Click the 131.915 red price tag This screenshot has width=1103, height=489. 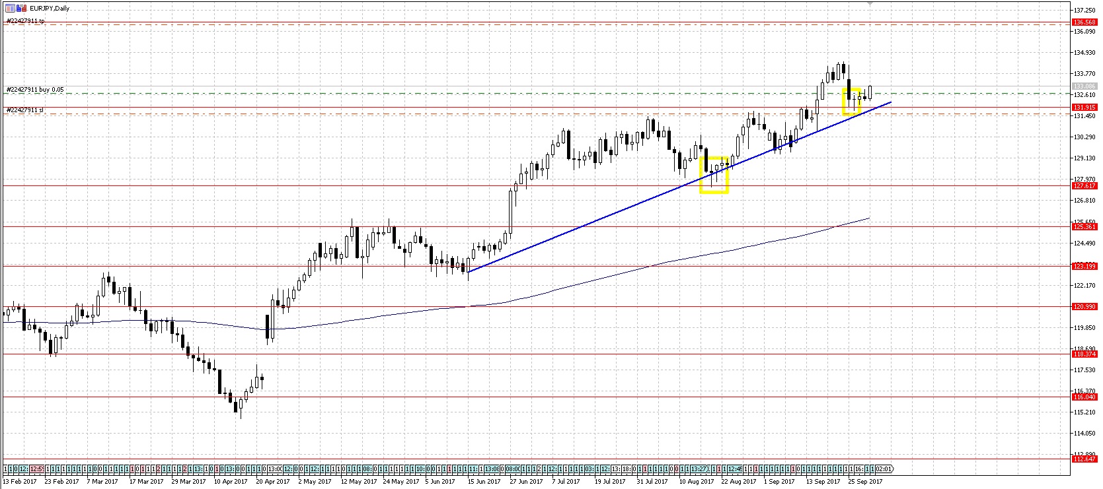[1086, 107]
